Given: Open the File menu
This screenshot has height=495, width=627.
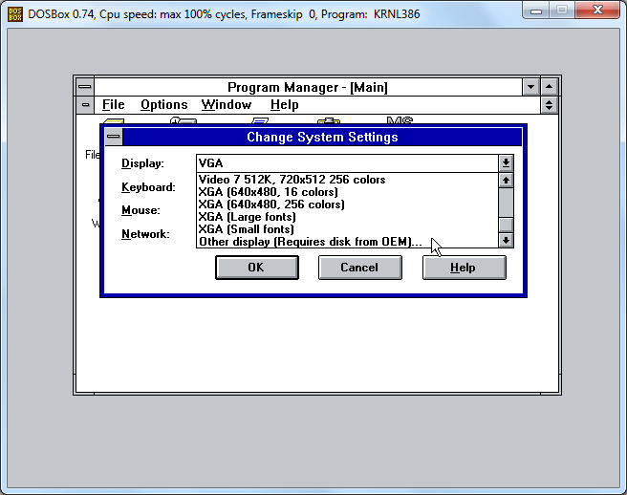Looking at the screenshot, I should click(x=113, y=105).
